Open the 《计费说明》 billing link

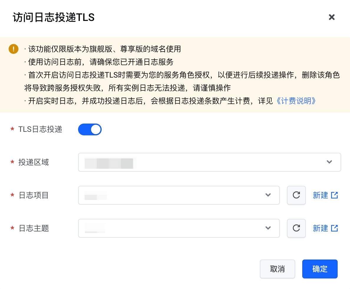296,101
